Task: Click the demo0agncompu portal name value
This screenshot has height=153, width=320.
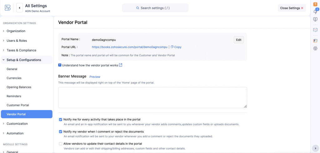Action: tap(104, 40)
